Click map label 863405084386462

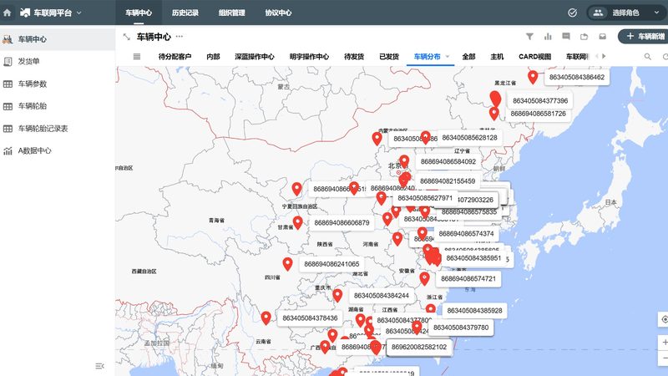[577, 77]
